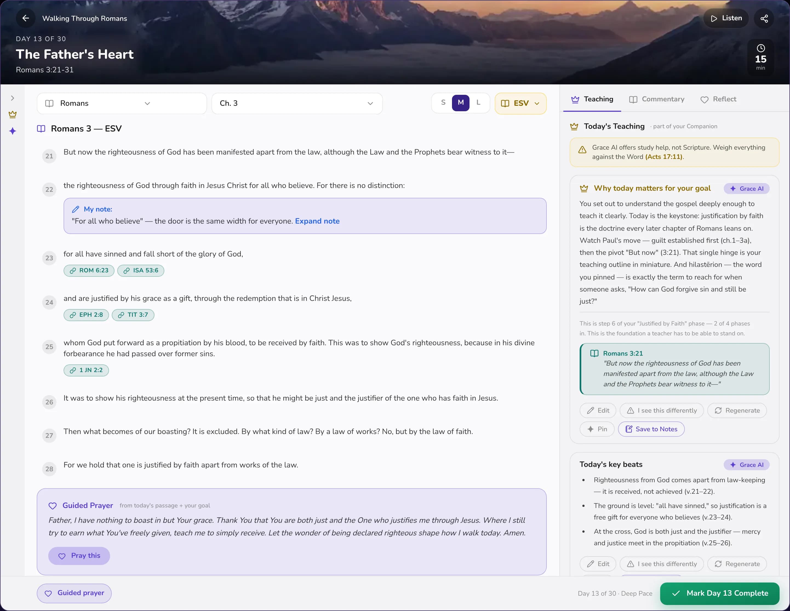Select large text size L
The height and width of the screenshot is (611, 790).
pyautogui.click(x=478, y=103)
